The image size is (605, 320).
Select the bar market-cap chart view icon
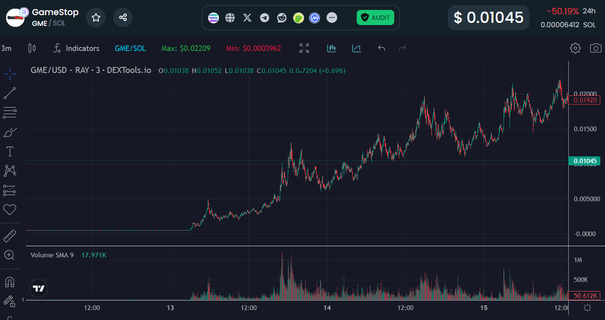[357, 48]
